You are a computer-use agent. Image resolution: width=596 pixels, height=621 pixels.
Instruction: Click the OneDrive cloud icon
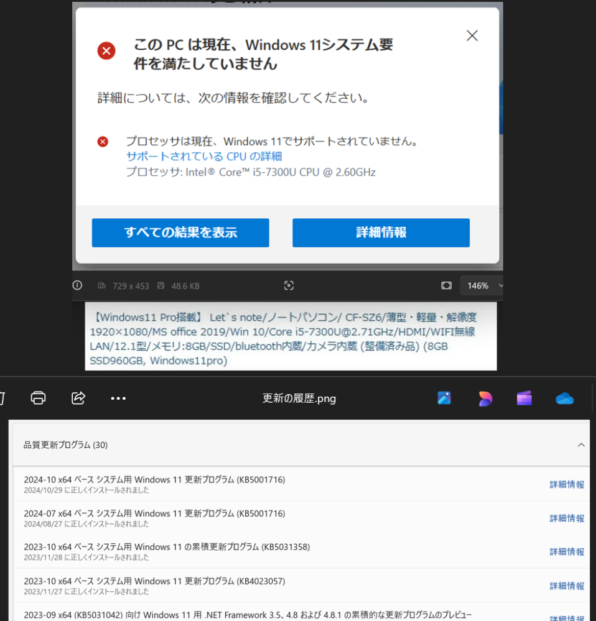(564, 398)
